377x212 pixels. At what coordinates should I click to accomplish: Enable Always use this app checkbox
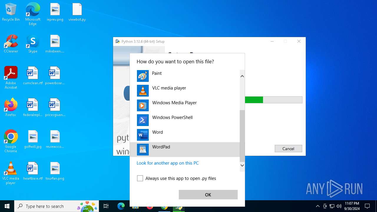pyautogui.click(x=140, y=178)
